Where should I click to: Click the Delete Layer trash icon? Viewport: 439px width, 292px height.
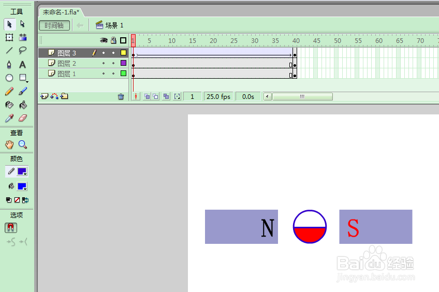tap(121, 97)
